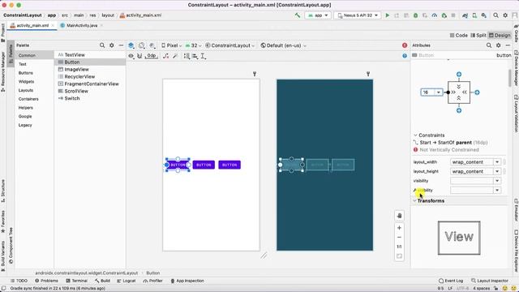Viewport: 519px width, 292px height.
Task: Zoom out with the minus button on canvas
Action: (399, 238)
